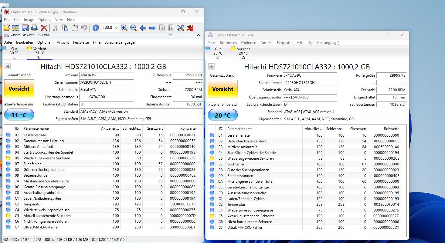Viewport: 445px width, 243px height.
Task: Click previous-disk triangle button in right CrystalDiskInfo window
Action: point(211,67)
